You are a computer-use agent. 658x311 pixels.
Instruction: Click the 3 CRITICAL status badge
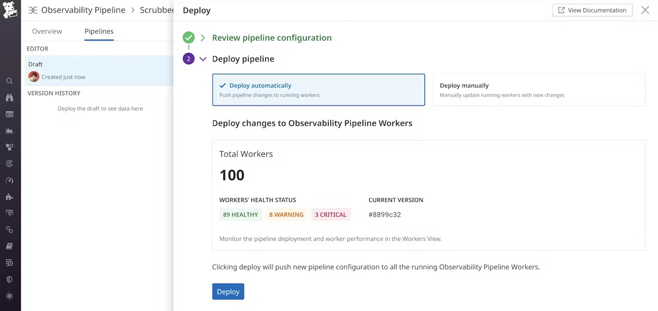tap(331, 214)
